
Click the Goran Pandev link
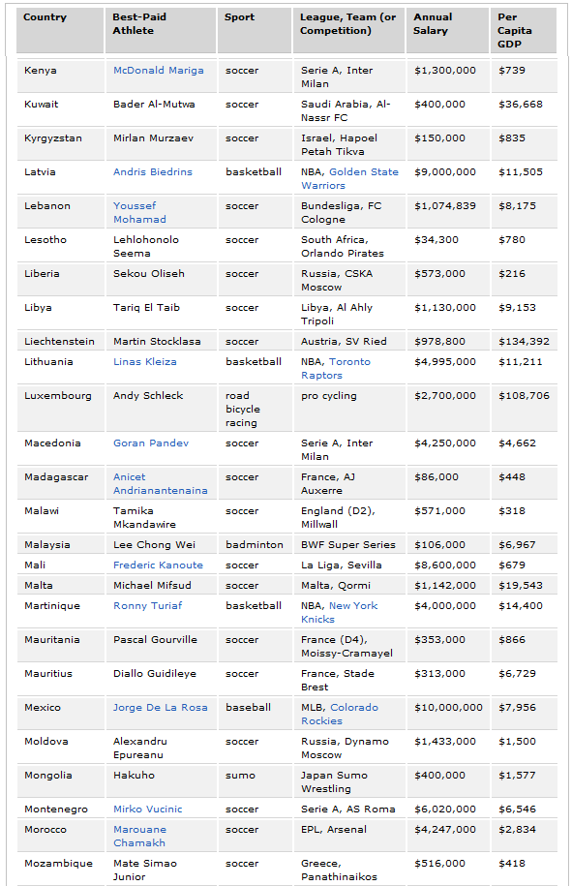pos(151,443)
